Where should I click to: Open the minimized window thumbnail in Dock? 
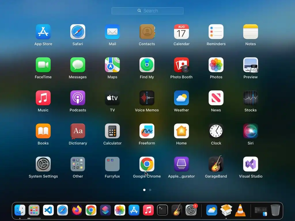point(261,211)
